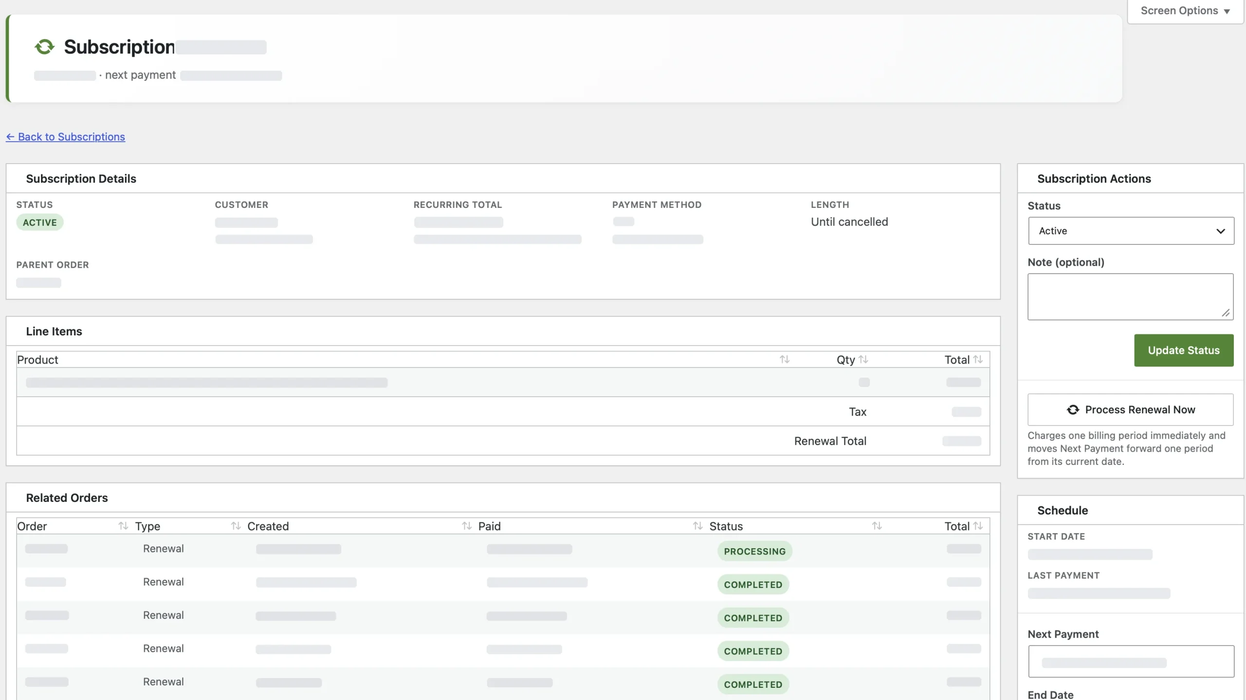Screen dimensions: 1246x700
Task: Click the Renewal Total label
Action: click(830, 441)
